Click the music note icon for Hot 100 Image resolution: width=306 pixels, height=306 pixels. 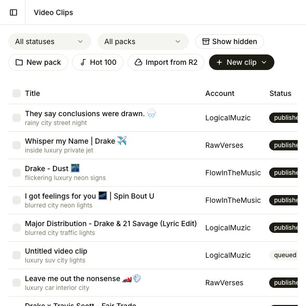(x=84, y=62)
